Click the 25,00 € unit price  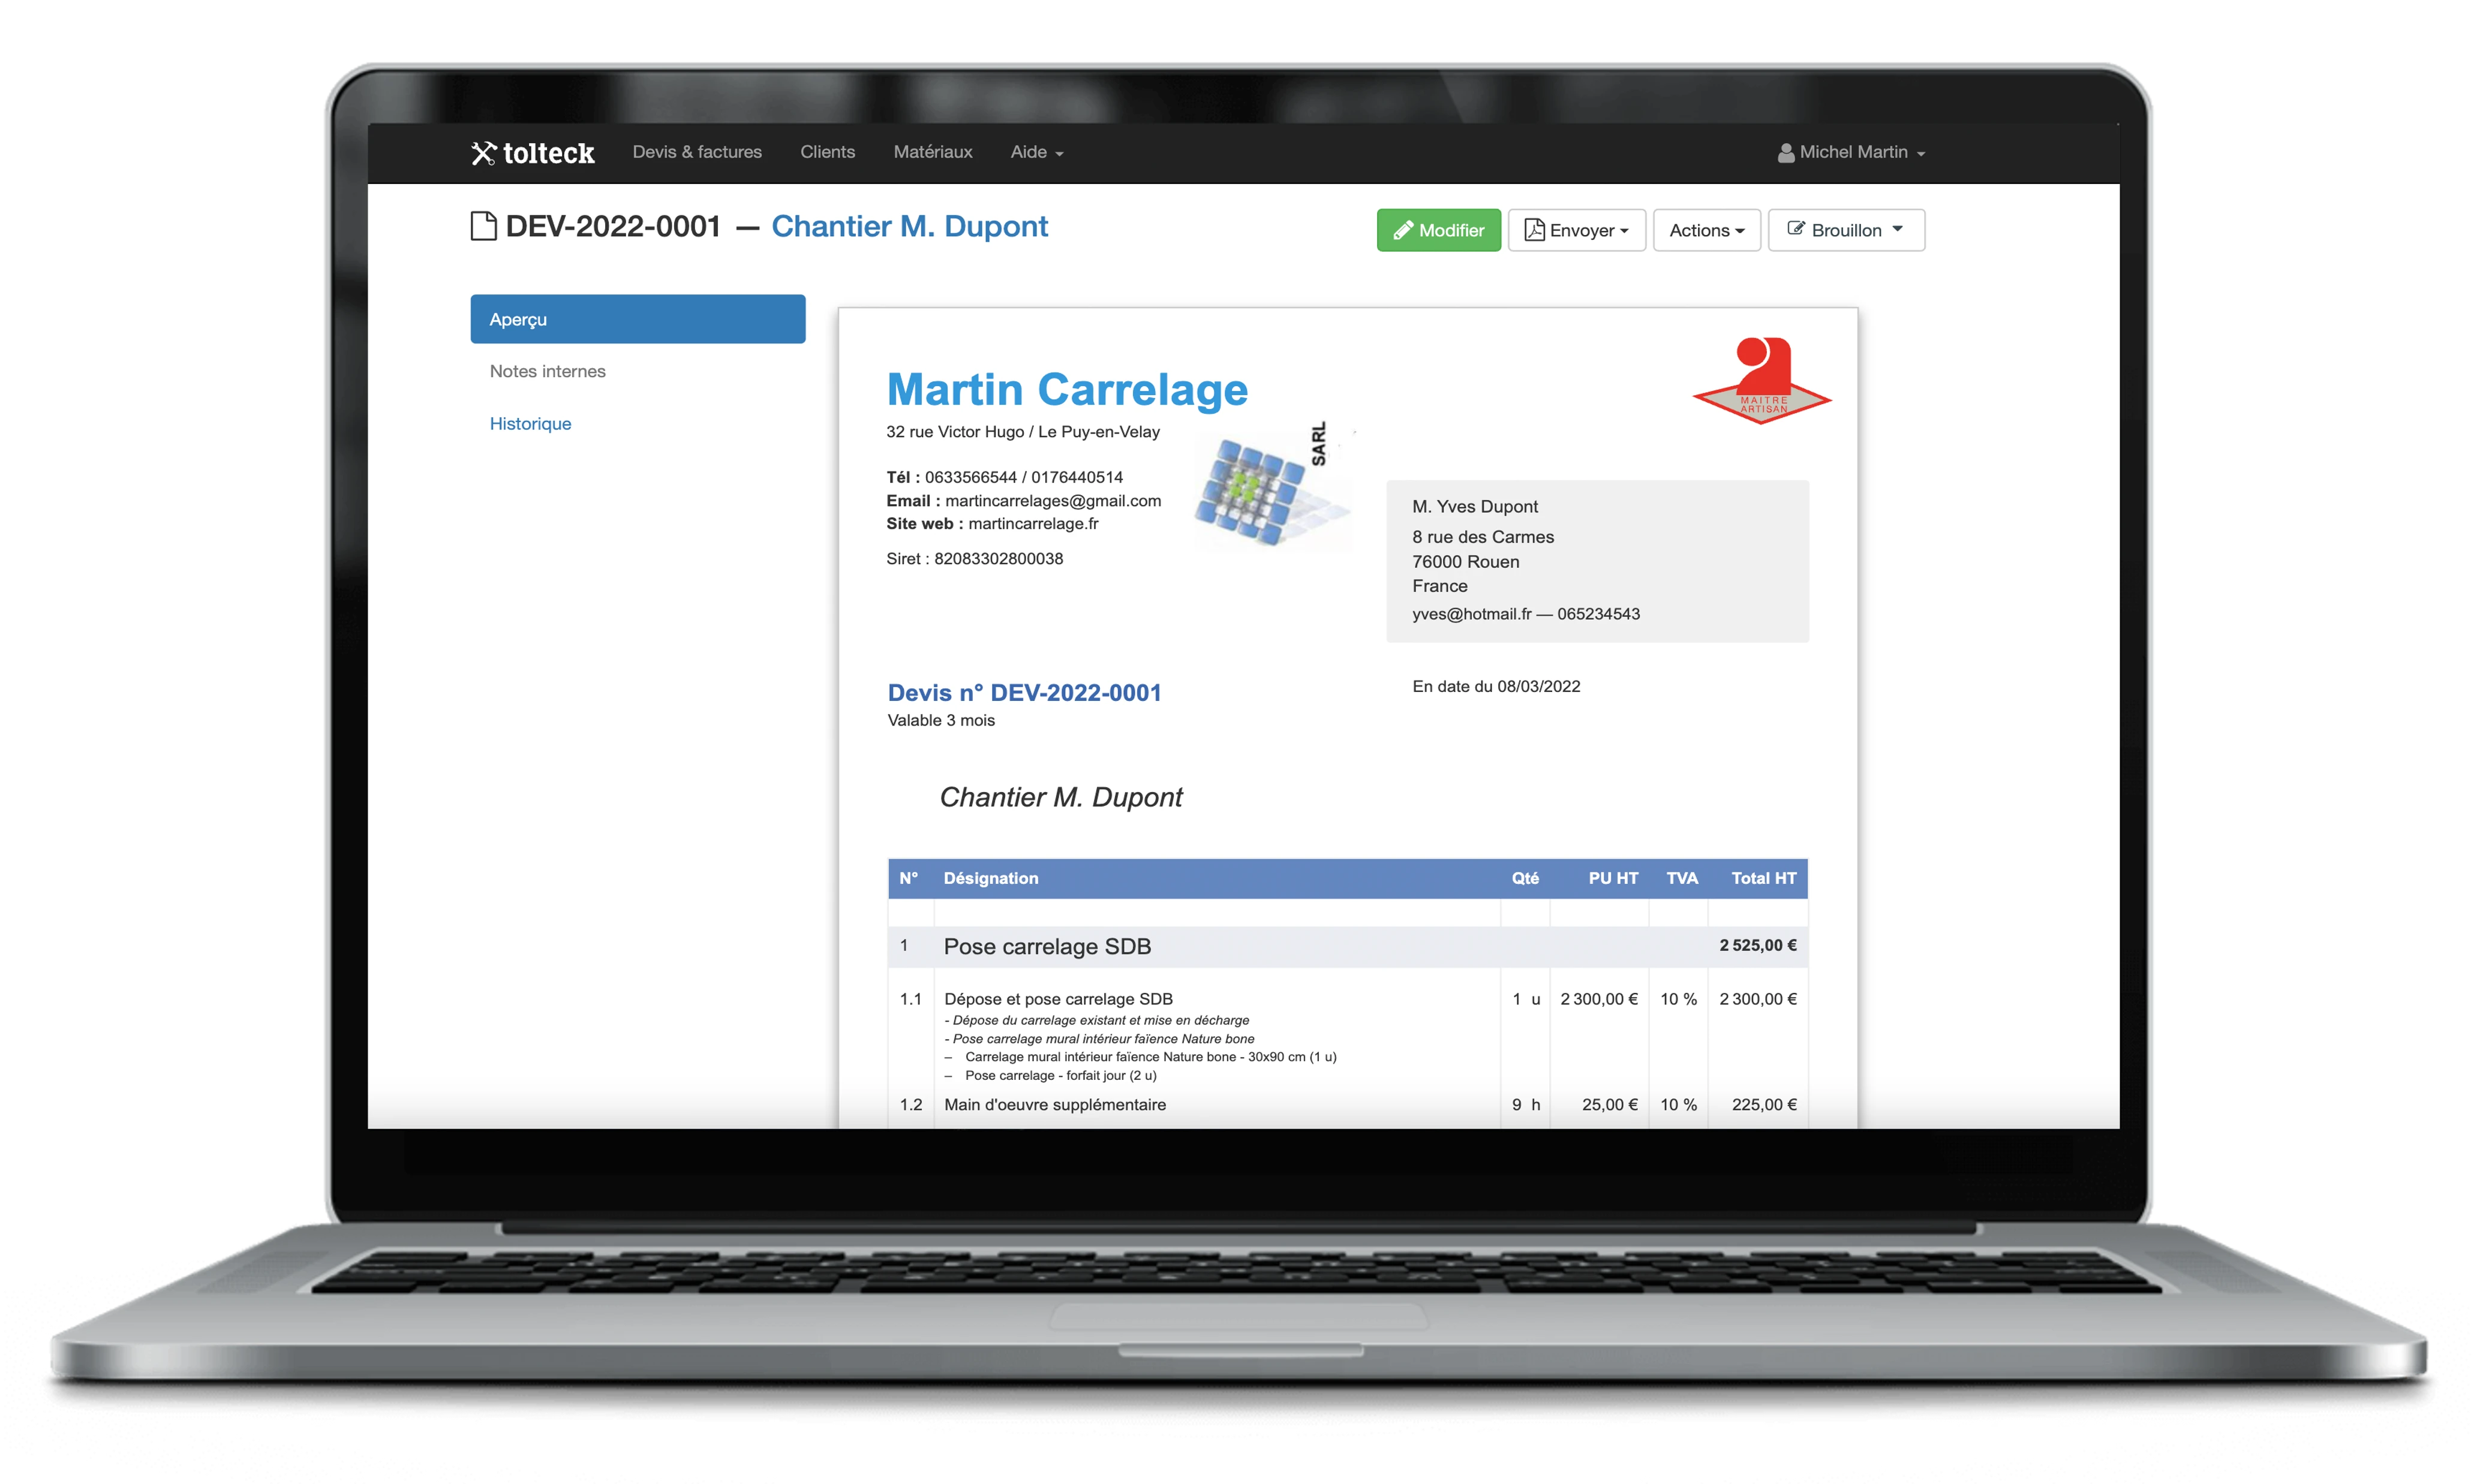pos(1609,1104)
